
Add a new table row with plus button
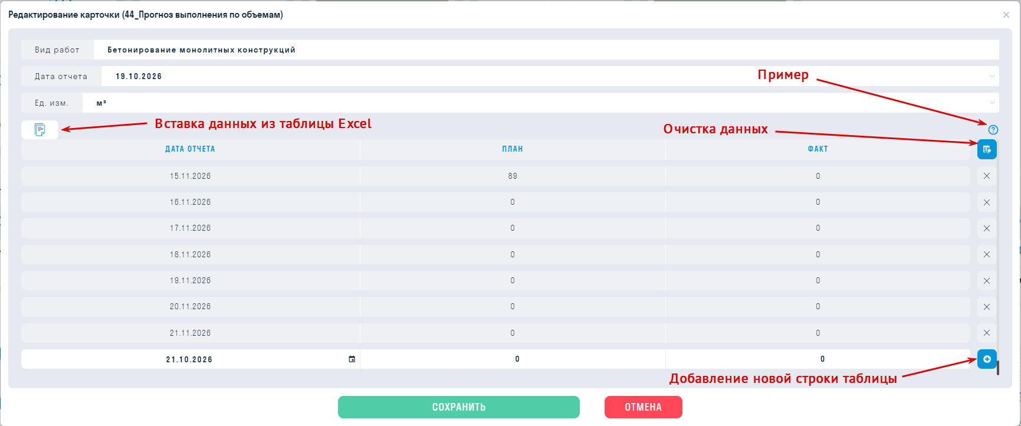[987, 359]
